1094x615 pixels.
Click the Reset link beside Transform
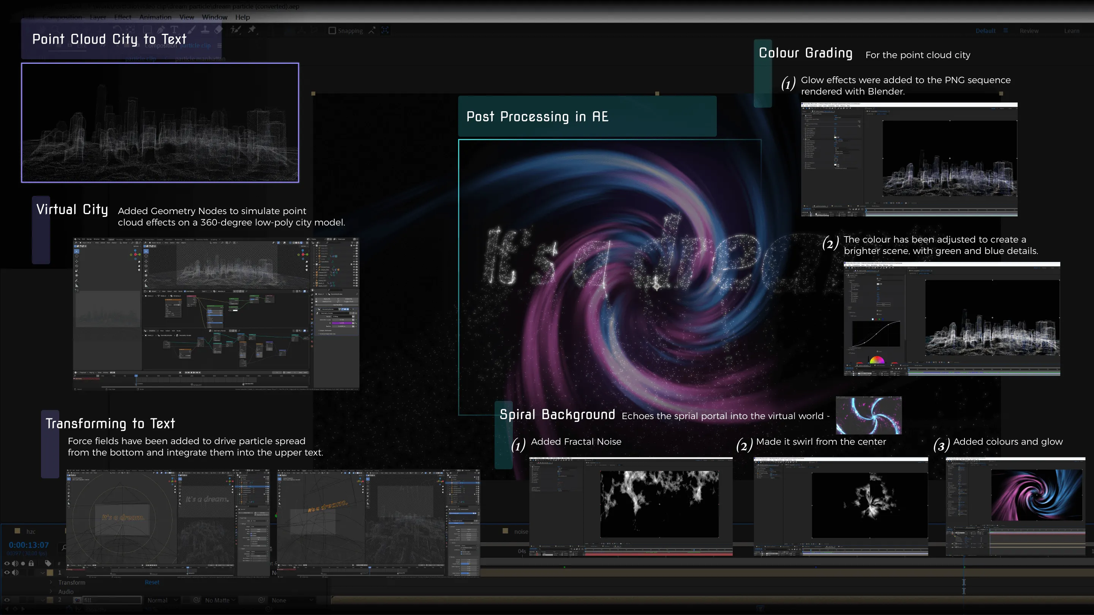152,582
